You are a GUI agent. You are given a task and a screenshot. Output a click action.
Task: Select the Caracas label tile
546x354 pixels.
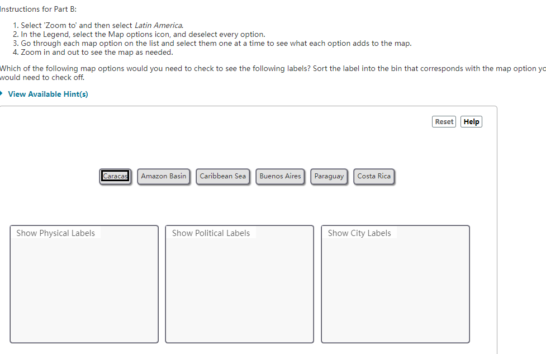(x=115, y=176)
